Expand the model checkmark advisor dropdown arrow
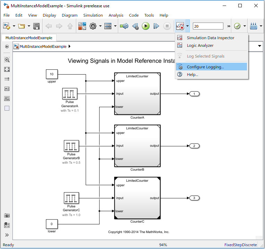 click(245, 26)
